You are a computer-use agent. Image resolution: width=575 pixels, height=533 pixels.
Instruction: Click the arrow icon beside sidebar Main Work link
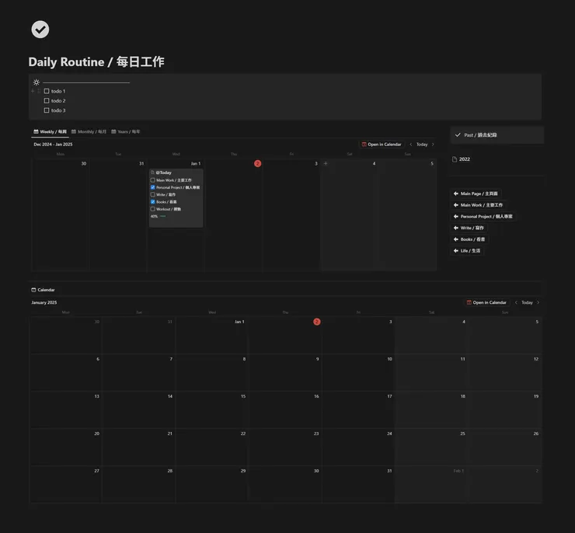pos(456,205)
